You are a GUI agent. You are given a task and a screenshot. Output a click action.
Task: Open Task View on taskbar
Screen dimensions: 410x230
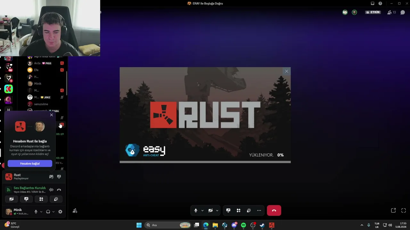tap(197, 225)
